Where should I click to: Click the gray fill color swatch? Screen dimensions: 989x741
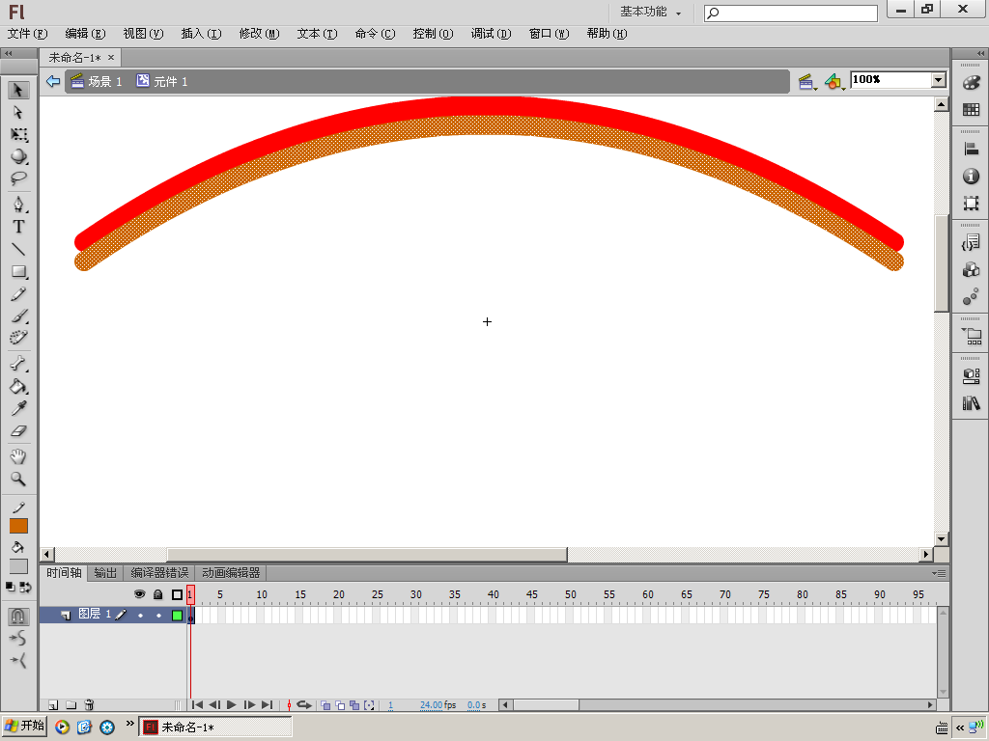coord(18,566)
